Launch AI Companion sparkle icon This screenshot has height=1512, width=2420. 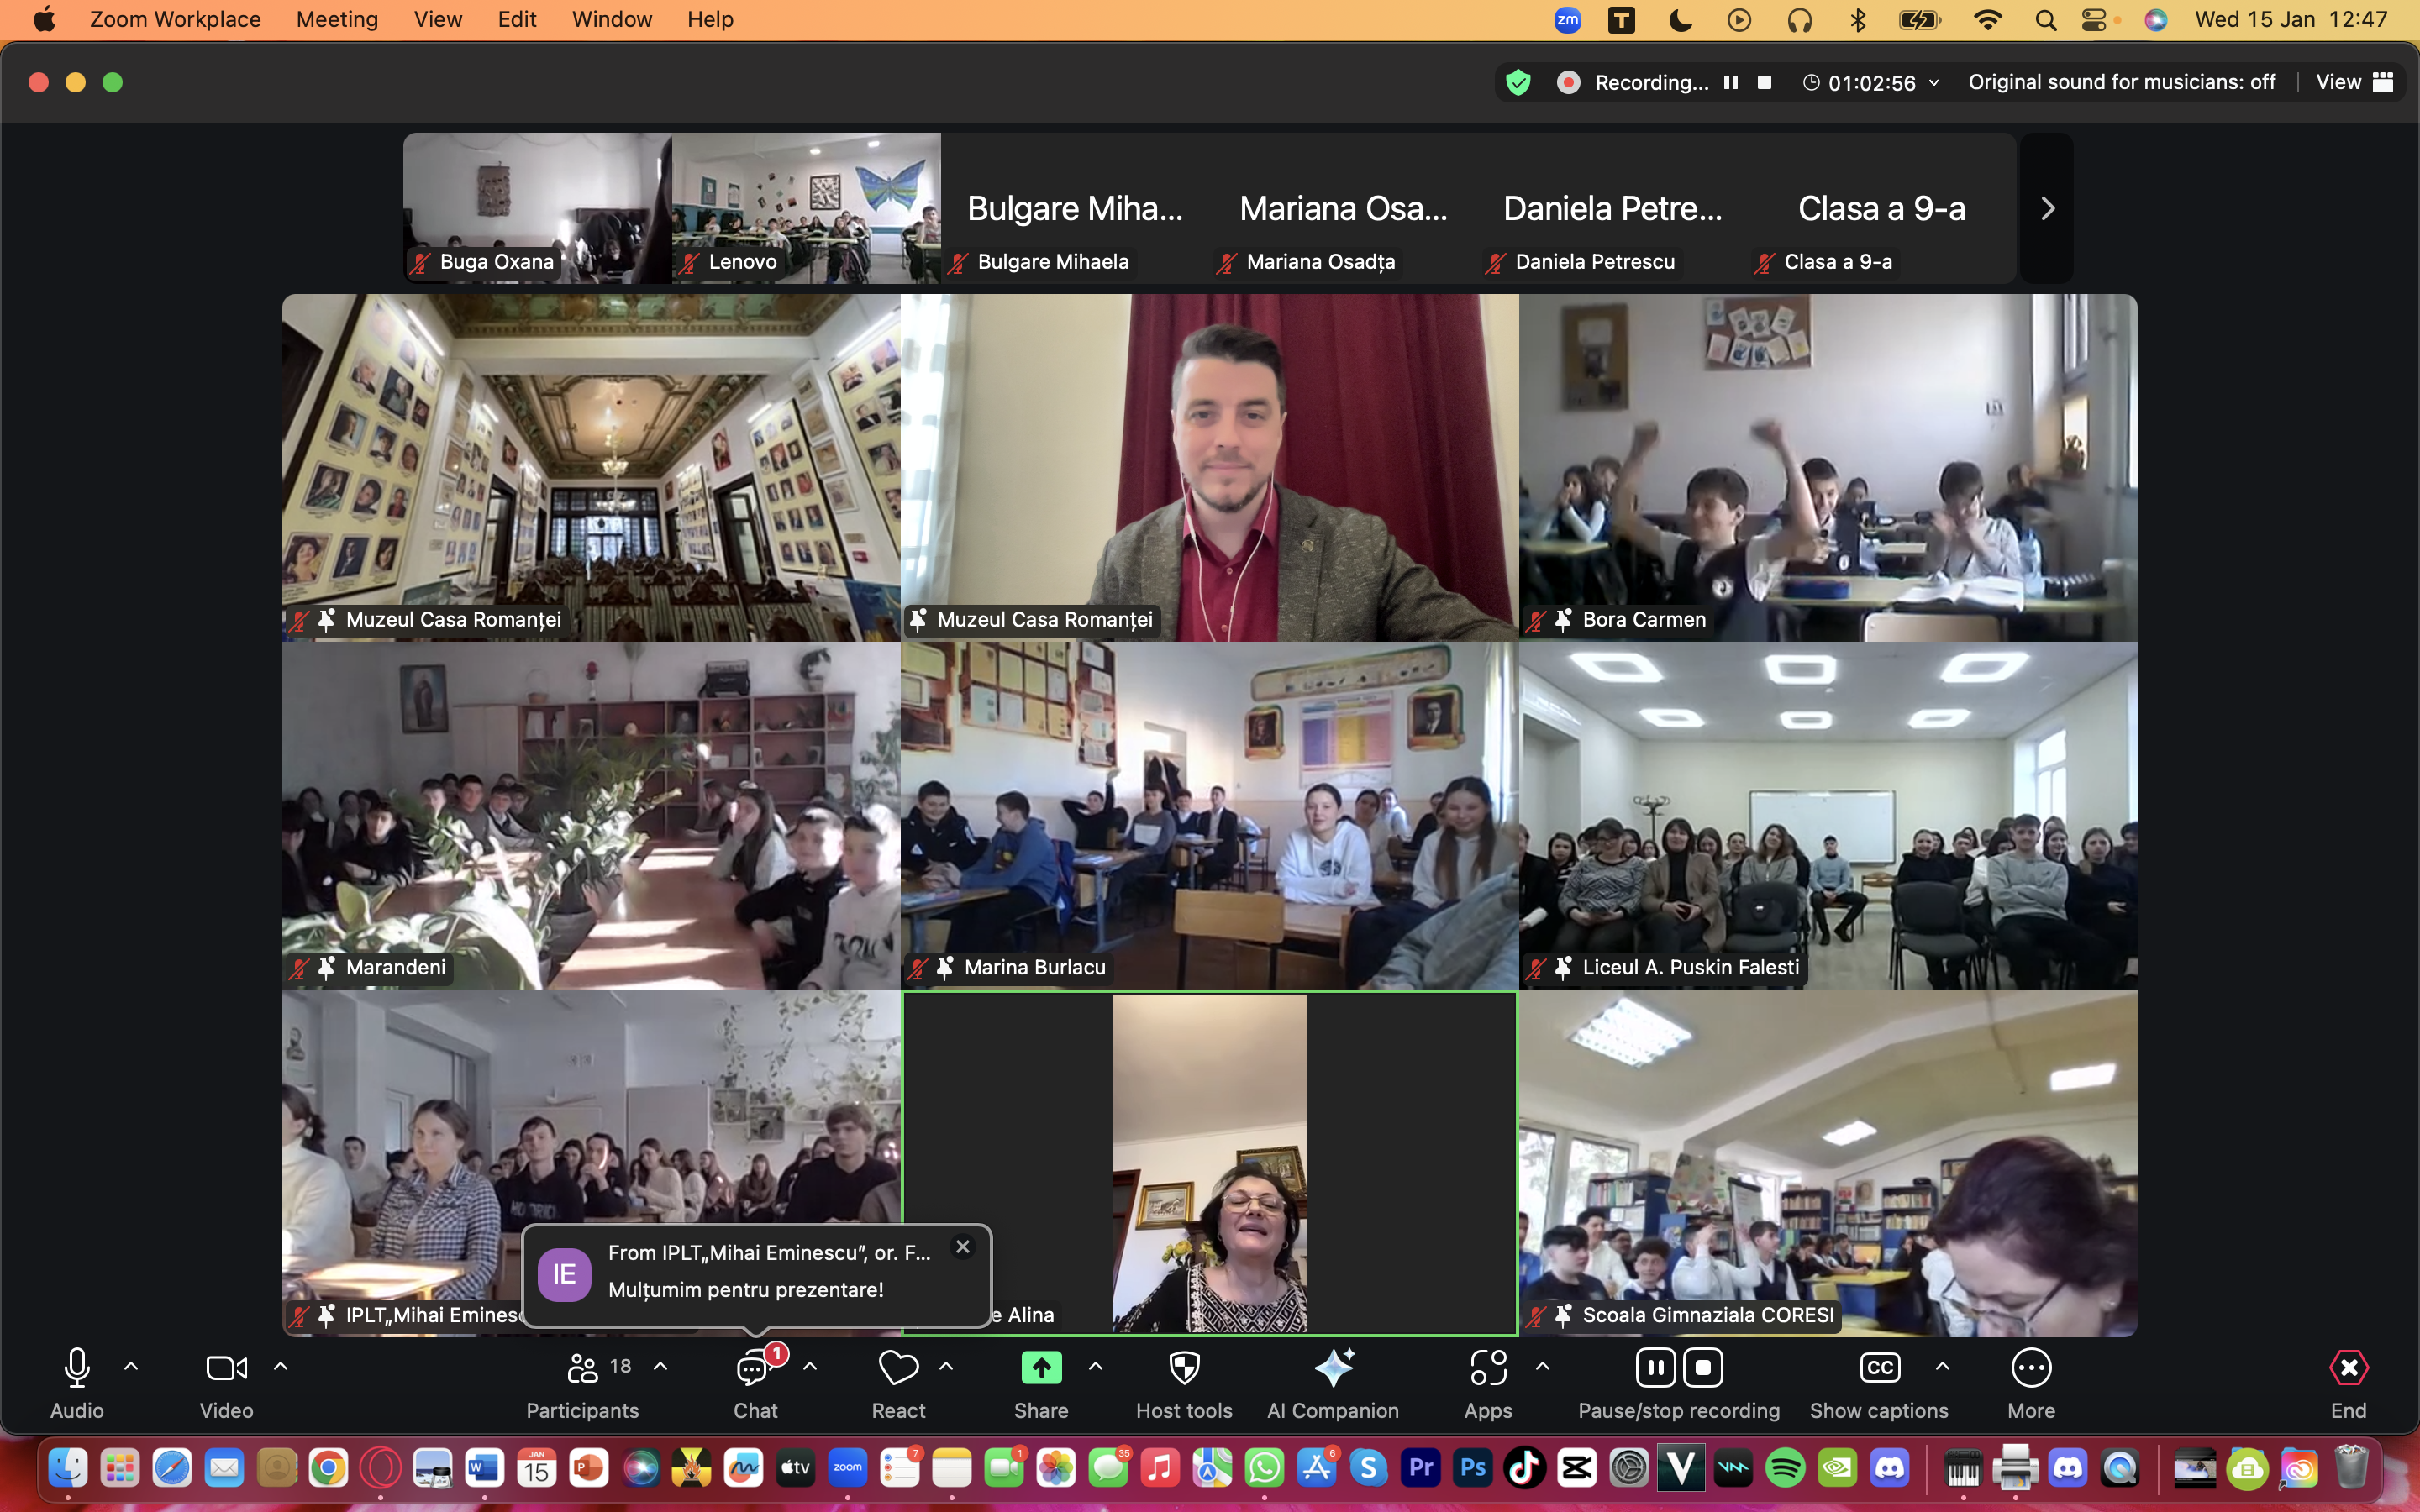(1333, 1368)
